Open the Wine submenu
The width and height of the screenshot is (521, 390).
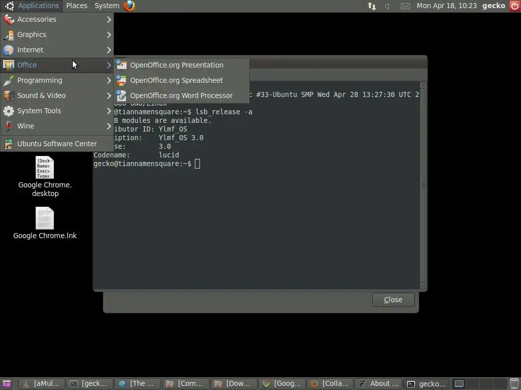tap(57, 126)
